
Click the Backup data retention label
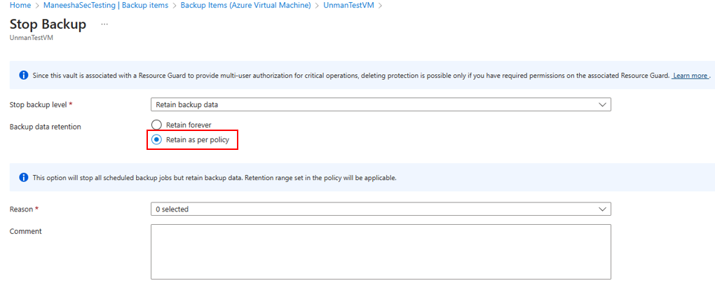coord(45,126)
